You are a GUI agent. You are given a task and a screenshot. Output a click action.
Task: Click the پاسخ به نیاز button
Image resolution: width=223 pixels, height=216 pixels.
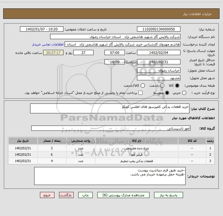168,195
